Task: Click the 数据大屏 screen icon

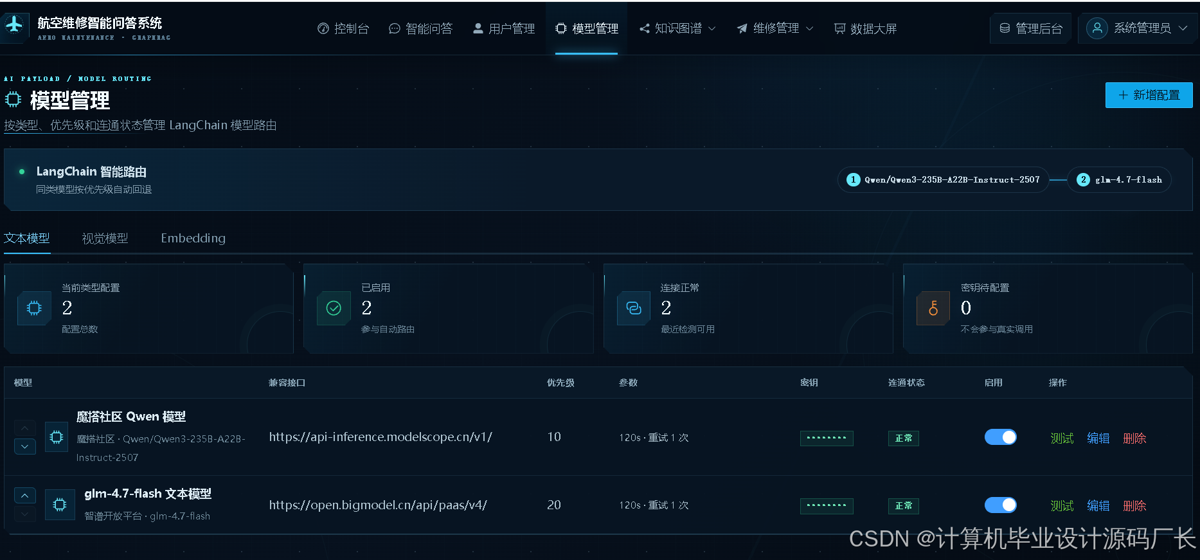Action: 839,28
